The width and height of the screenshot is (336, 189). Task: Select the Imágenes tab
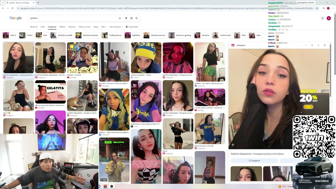coord(52,27)
